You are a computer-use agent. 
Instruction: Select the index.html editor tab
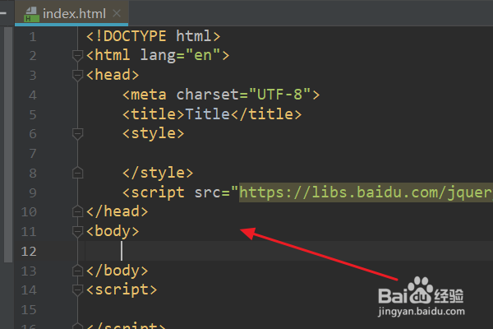click(71, 13)
